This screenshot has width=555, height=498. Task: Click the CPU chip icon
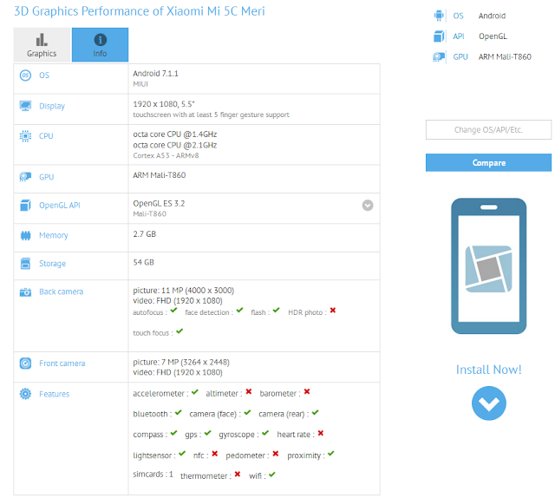(25, 136)
